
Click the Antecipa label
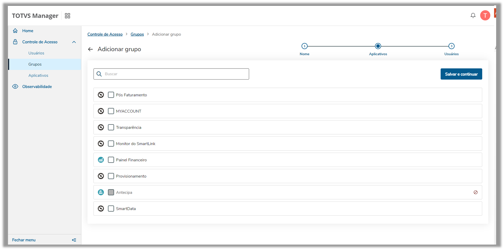click(x=124, y=192)
